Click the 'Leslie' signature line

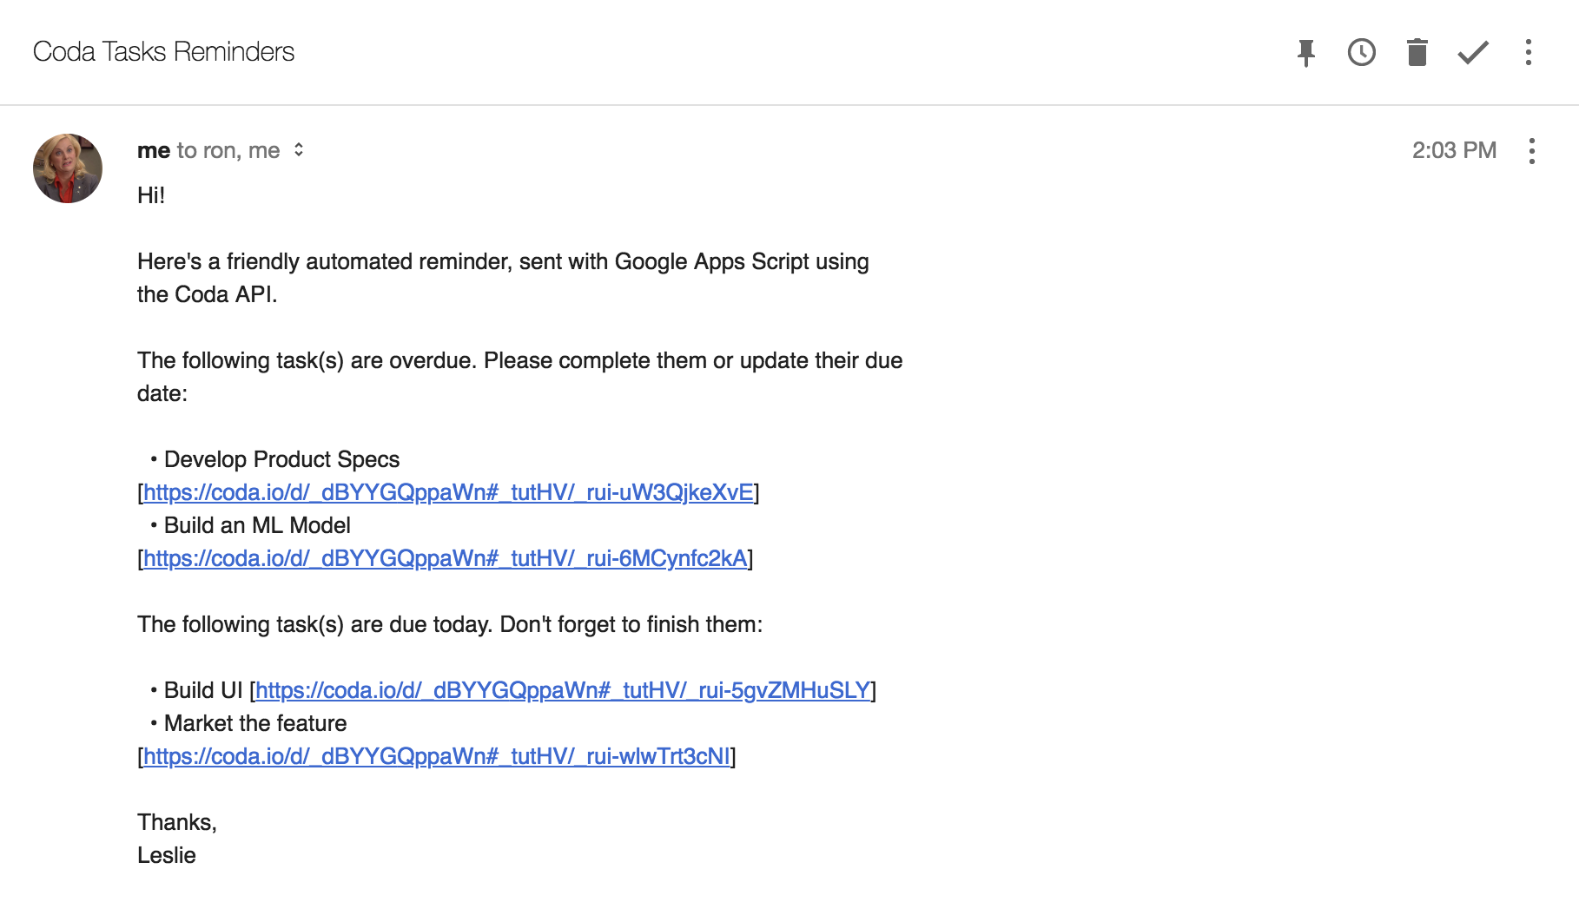[167, 855]
